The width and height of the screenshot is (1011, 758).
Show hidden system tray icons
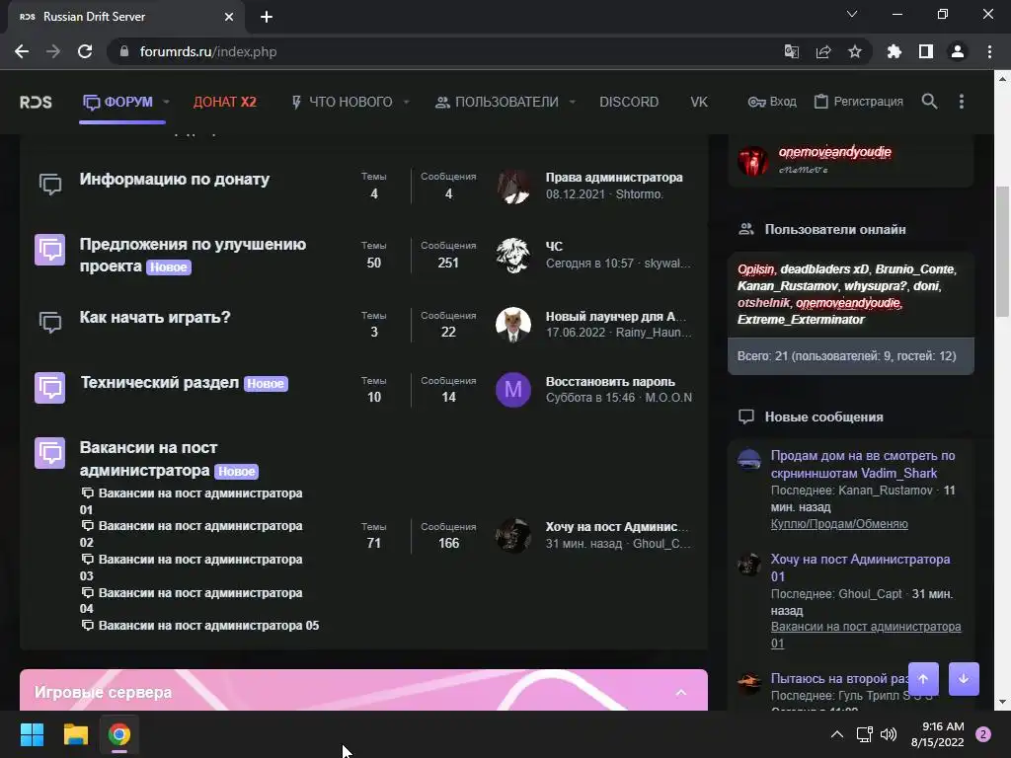(837, 734)
